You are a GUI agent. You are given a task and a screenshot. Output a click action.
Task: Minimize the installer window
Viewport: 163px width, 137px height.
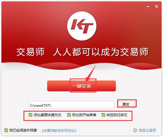tap(148, 7)
